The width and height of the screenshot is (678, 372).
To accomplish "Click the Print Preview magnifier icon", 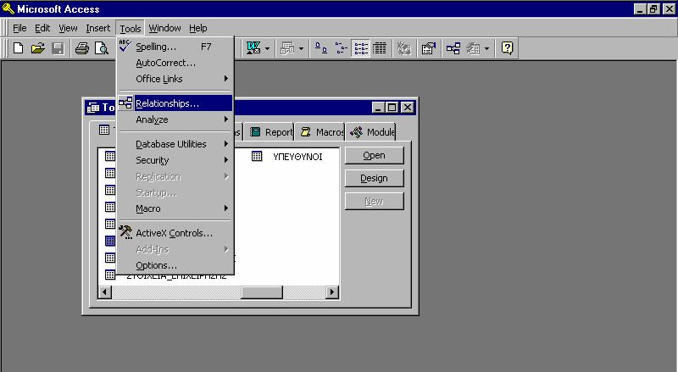I will 102,48.
